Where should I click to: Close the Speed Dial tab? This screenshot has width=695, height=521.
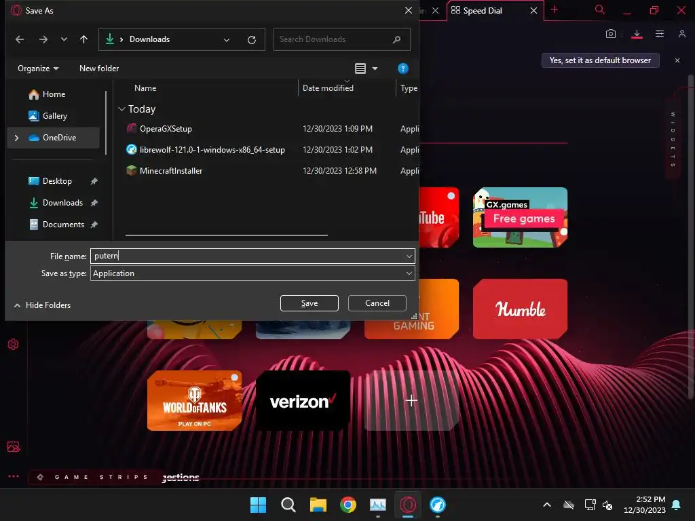pyautogui.click(x=533, y=11)
